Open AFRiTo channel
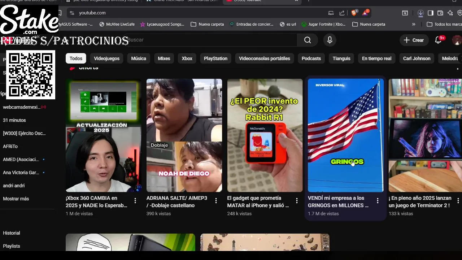 click(10, 146)
